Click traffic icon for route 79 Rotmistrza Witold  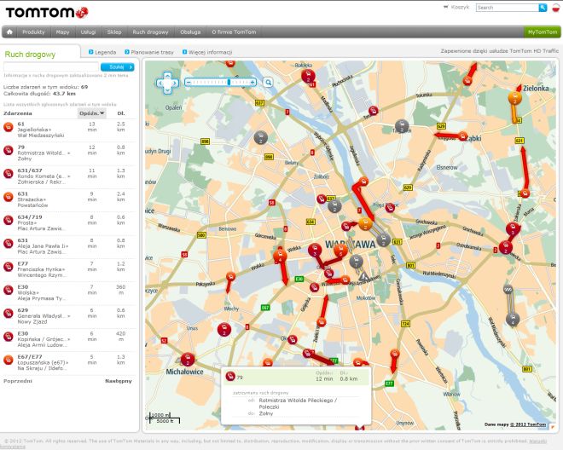tap(9, 150)
